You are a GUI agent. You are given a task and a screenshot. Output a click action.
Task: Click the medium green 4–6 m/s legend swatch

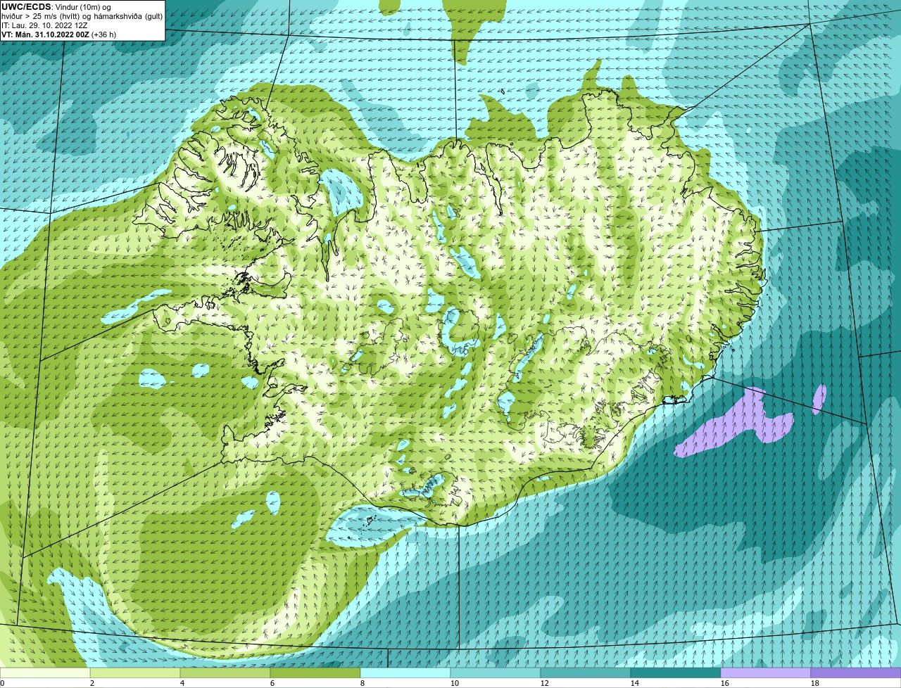[x=225, y=673]
